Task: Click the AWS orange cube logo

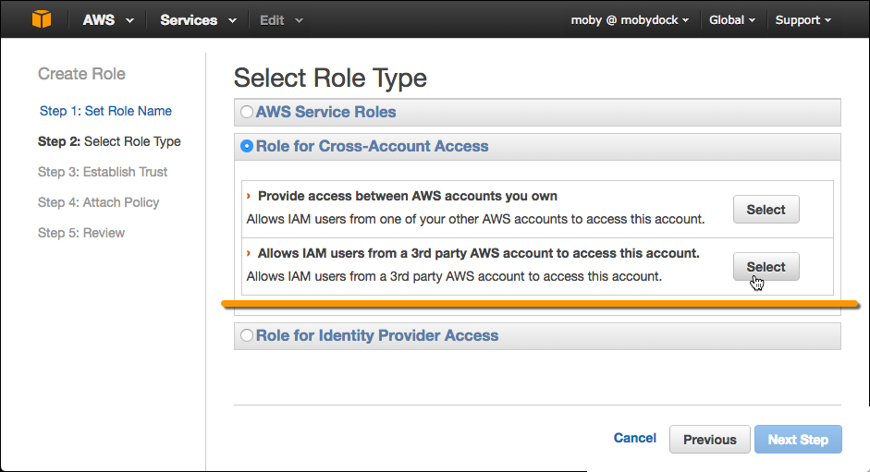Action: (41, 19)
